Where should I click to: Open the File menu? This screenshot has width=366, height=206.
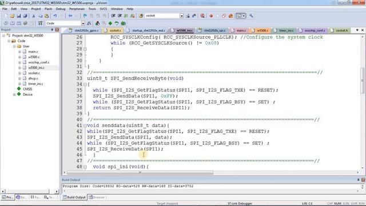point(5,9)
